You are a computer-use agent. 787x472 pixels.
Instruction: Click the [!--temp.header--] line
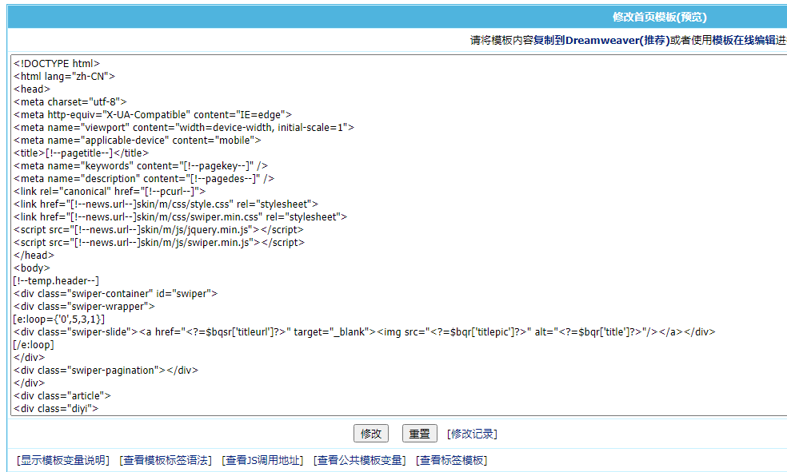pyautogui.click(x=56, y=281)
